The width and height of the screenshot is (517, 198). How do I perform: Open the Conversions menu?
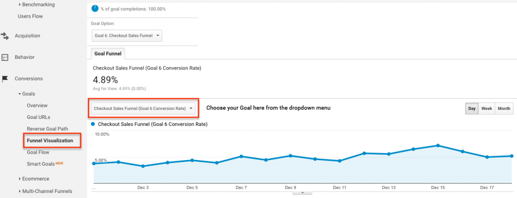tap(28, 79)
